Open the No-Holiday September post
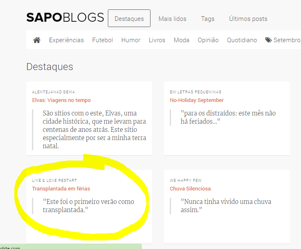The image size is (301, 249). [x=197, y=100]
